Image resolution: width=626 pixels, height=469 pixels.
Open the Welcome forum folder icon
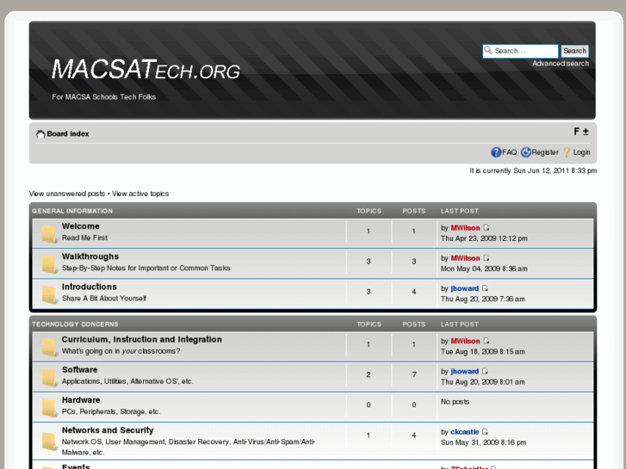click(x=49, y=233)
